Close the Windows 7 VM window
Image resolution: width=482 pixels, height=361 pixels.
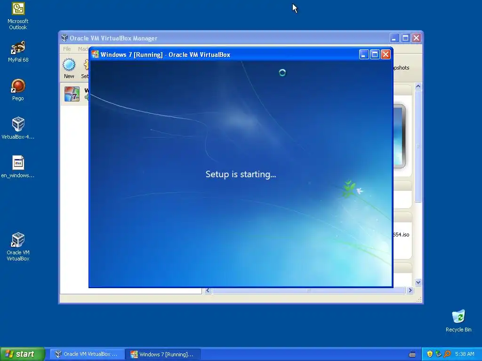[x=386, y=55]
